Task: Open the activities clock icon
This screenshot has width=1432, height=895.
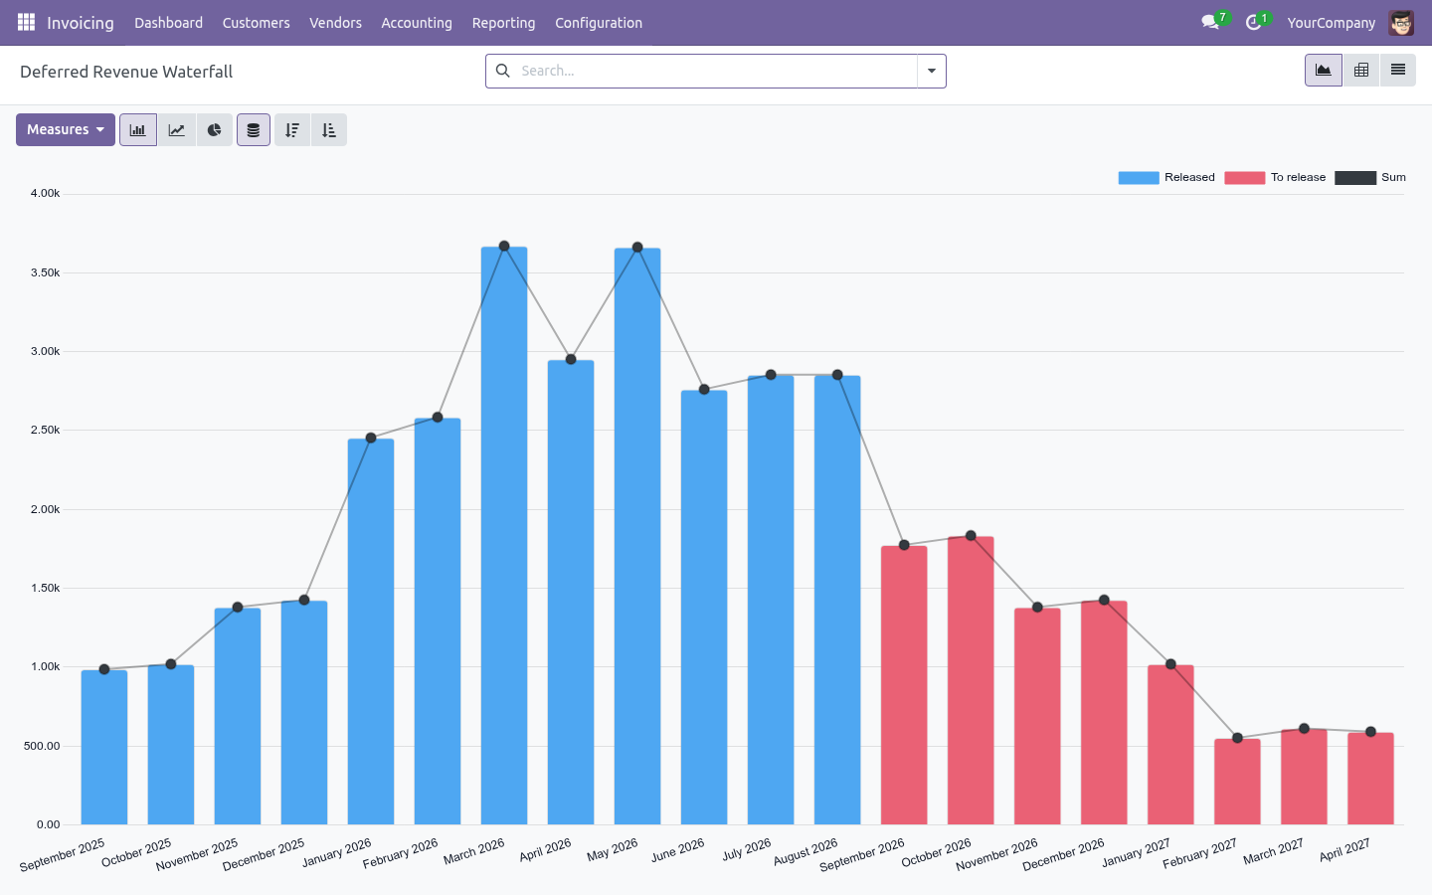Action: click(x=1253, y=22)
